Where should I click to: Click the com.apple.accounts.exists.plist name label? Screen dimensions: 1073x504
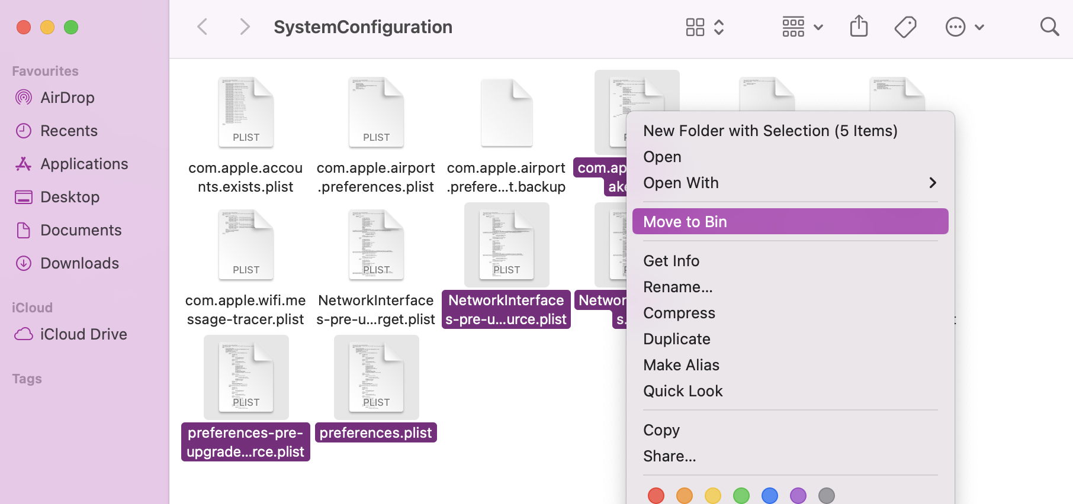point(246,177)
